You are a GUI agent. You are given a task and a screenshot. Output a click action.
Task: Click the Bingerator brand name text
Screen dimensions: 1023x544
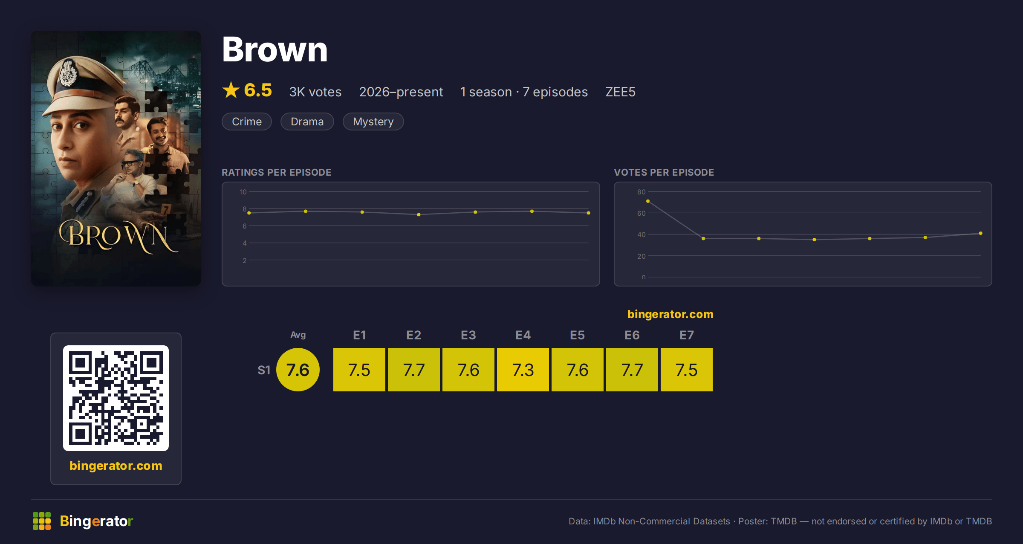96,521
